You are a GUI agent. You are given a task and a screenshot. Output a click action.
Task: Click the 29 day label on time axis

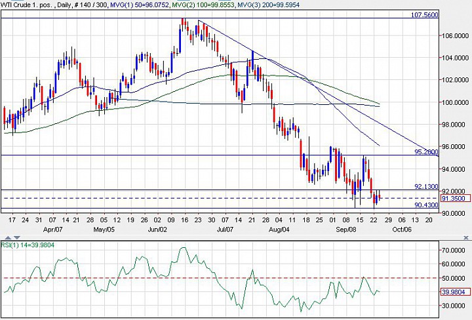pos(388,220)
